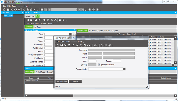
Task: Click New icon in main window toolbar
Action: click(4, 10)
